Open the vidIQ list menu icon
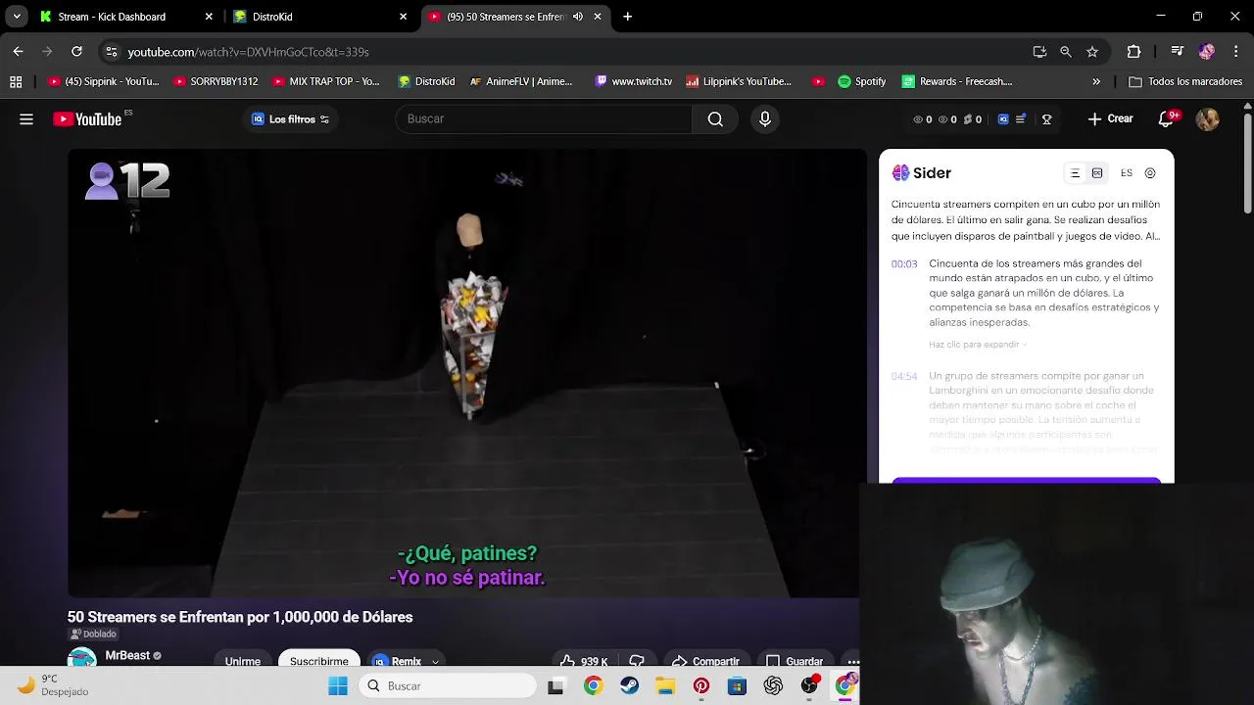 pos(1021,119)
